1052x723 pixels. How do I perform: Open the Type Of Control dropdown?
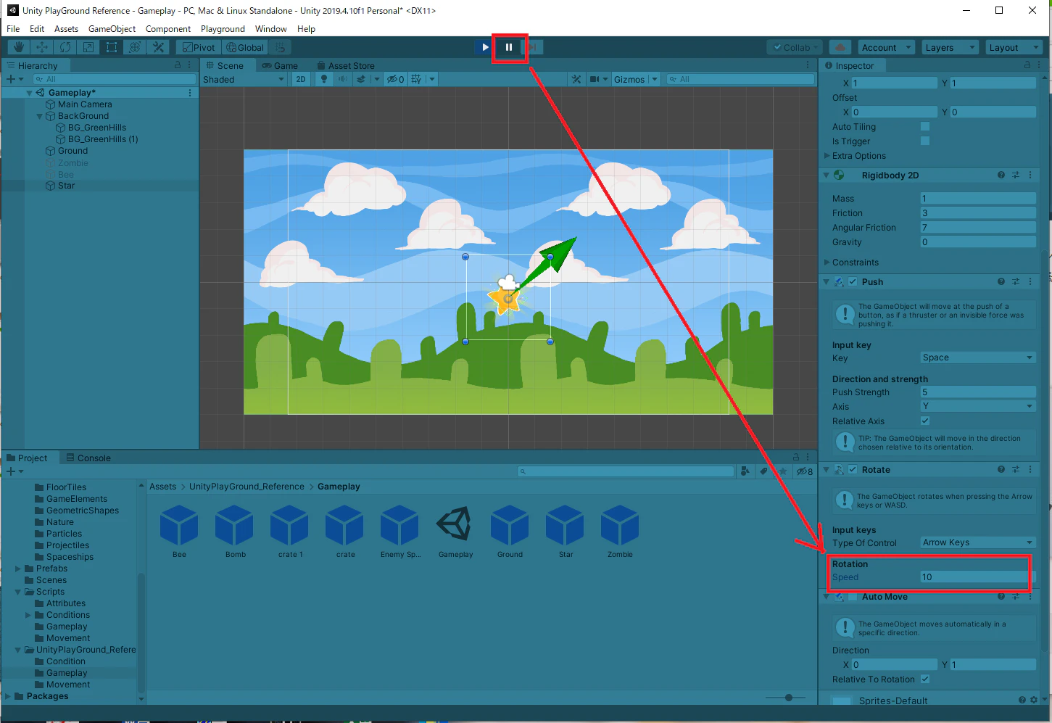coord(978,542)
